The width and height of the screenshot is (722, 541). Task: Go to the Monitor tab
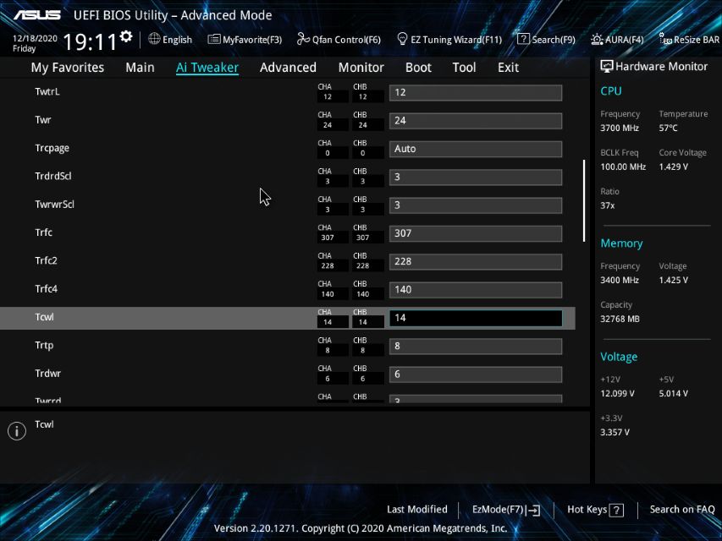pyautogui.click(x=361, y=67)
